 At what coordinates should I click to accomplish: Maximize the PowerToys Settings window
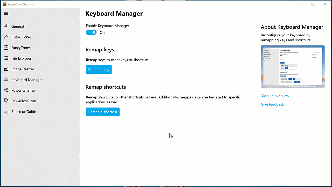pyautogui.click(x=313, y=4)
